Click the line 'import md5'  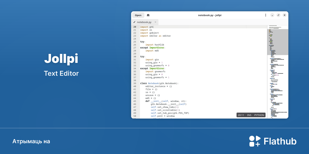pos(152,51)
